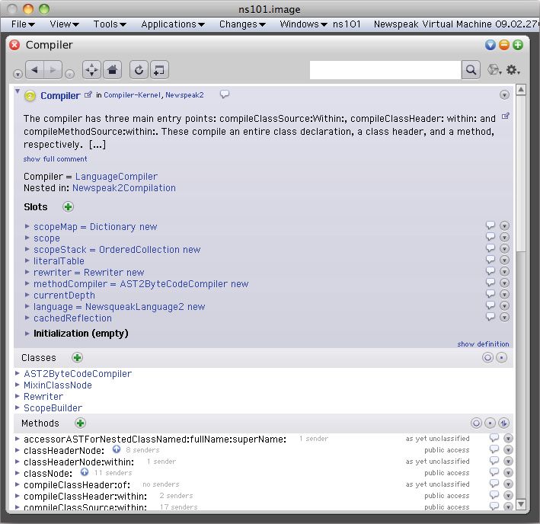This screenshot has width=540, height=524.
Task: Add a new method with green plus
Action: [80, 423]
